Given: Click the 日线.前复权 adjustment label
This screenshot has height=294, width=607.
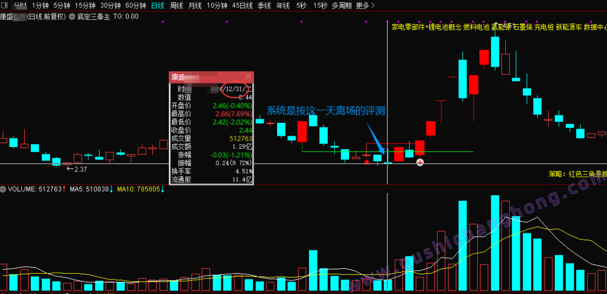Looking at the screenshot, I should (x=48, y=16).
